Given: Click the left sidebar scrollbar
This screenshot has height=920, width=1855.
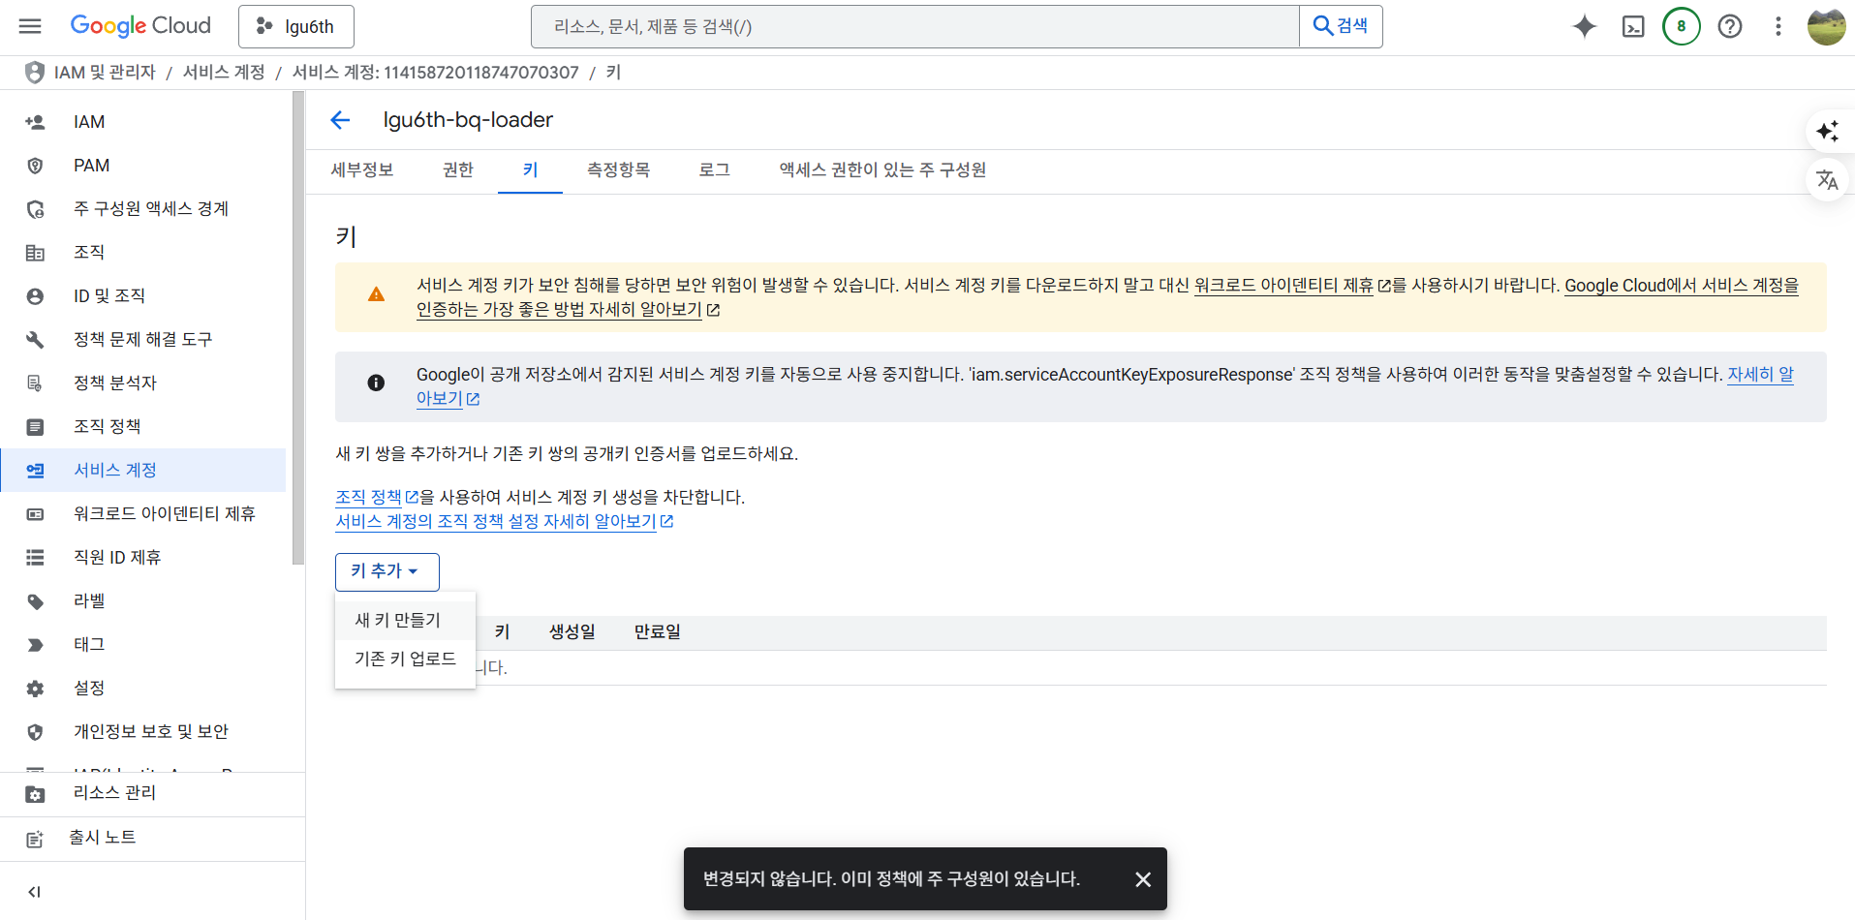Looking at the screenshot, I should click(x=298, y=327).
